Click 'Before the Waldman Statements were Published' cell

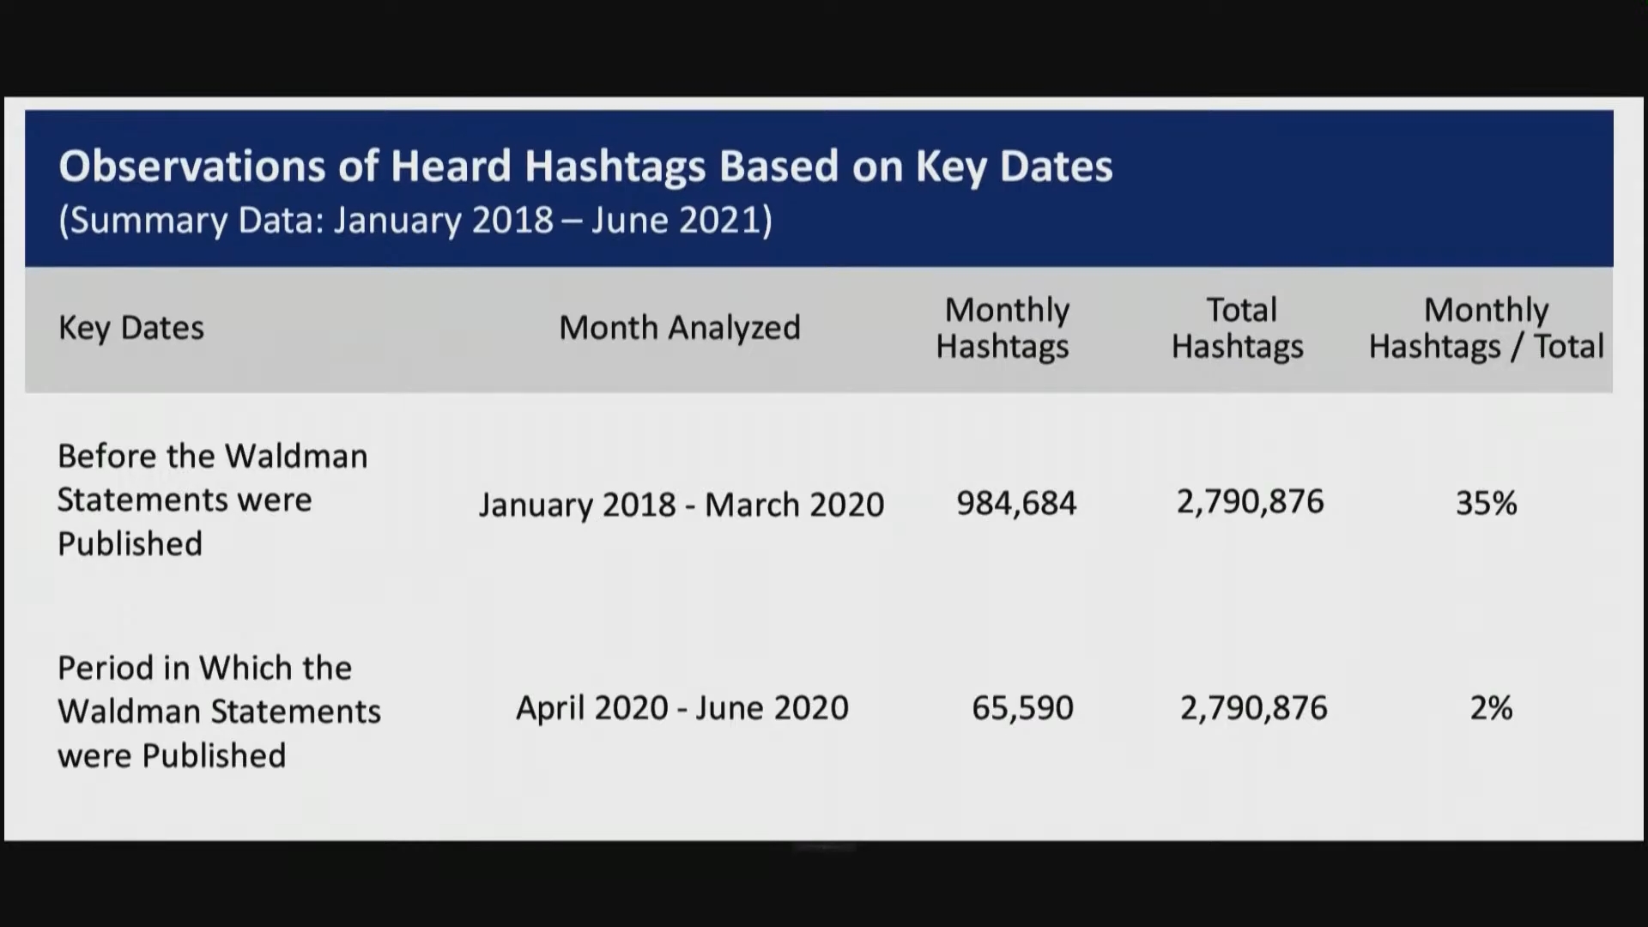click(212, 500)
